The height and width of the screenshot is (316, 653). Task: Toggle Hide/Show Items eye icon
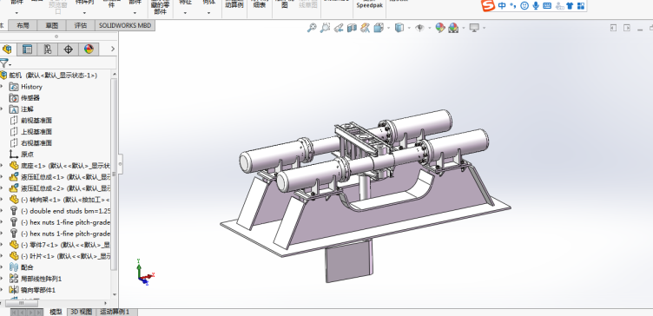(x=419, y=28)
